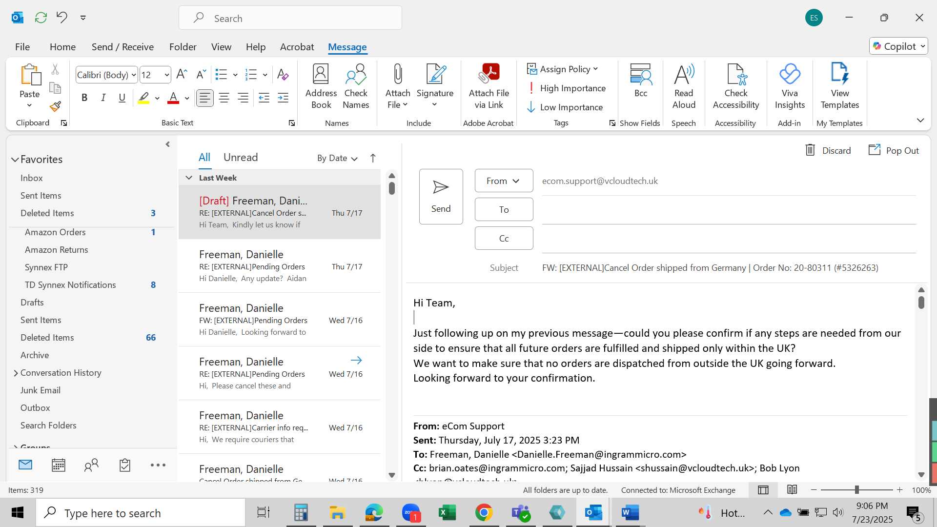Image resolution: width=937 pixels, height=527 pixels.
Task: Click the Cc recipients button
Action: tap(504, 238)
